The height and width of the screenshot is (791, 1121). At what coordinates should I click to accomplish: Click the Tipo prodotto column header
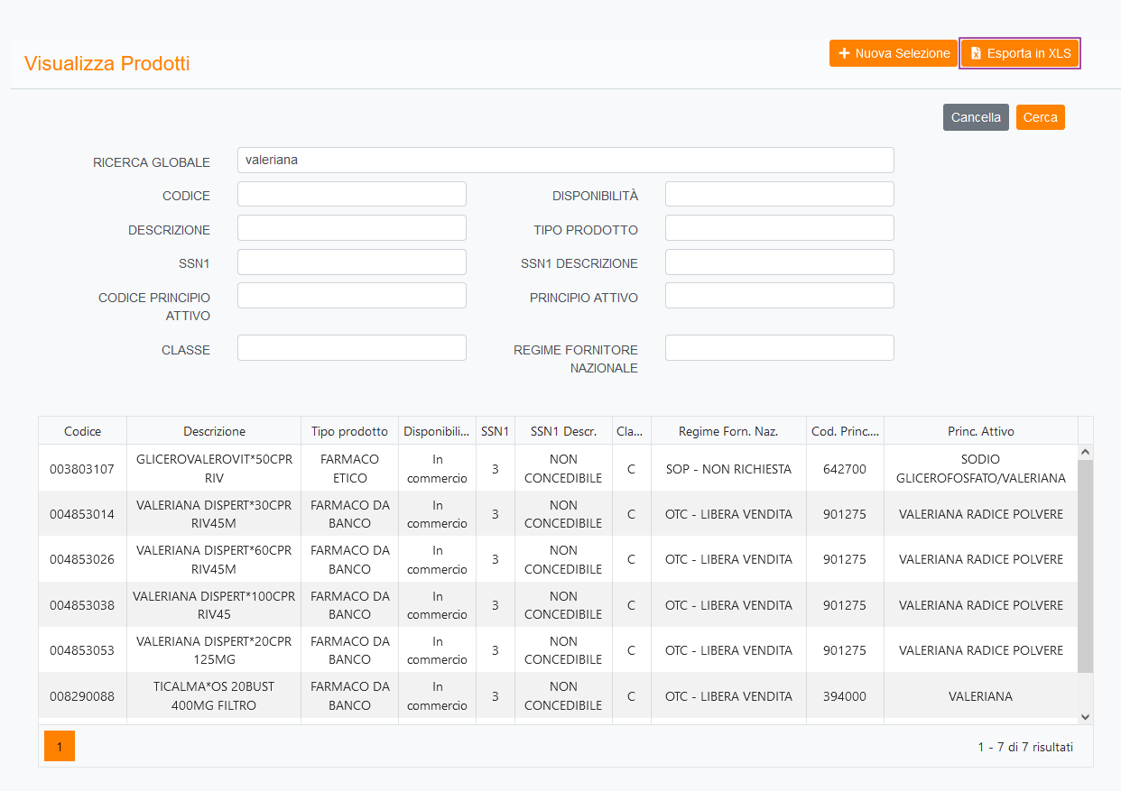(349, 431)
